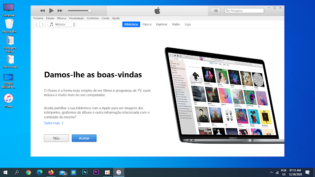Viewport: 315px width, 177px height.
Task: Select the COMO BAIXAR video file icon
Action: tap(8, 81)
